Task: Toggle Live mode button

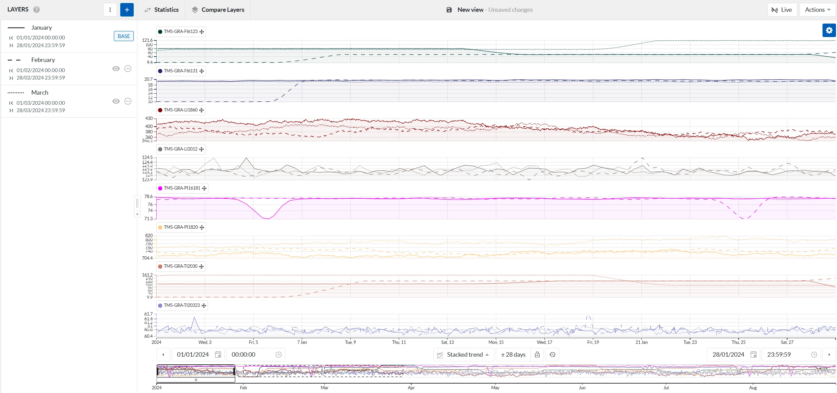Action: [x=782, y=10]
